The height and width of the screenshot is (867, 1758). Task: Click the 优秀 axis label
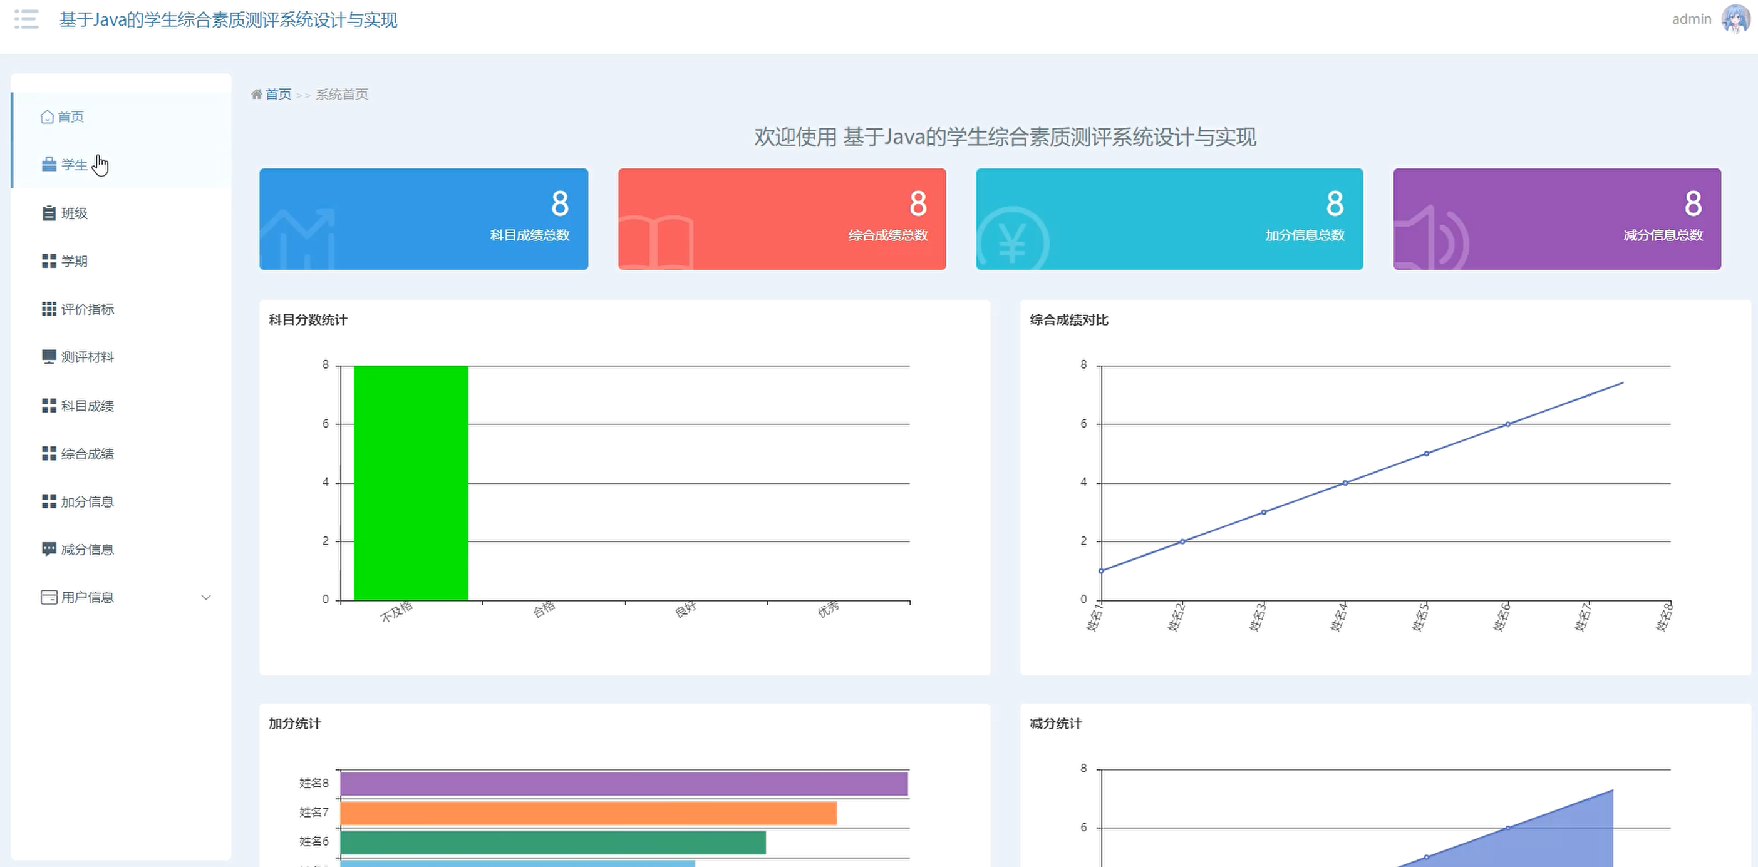(829, 609)
